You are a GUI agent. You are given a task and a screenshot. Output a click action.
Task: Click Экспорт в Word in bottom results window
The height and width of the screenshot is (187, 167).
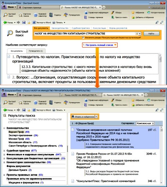pos(42,110)
